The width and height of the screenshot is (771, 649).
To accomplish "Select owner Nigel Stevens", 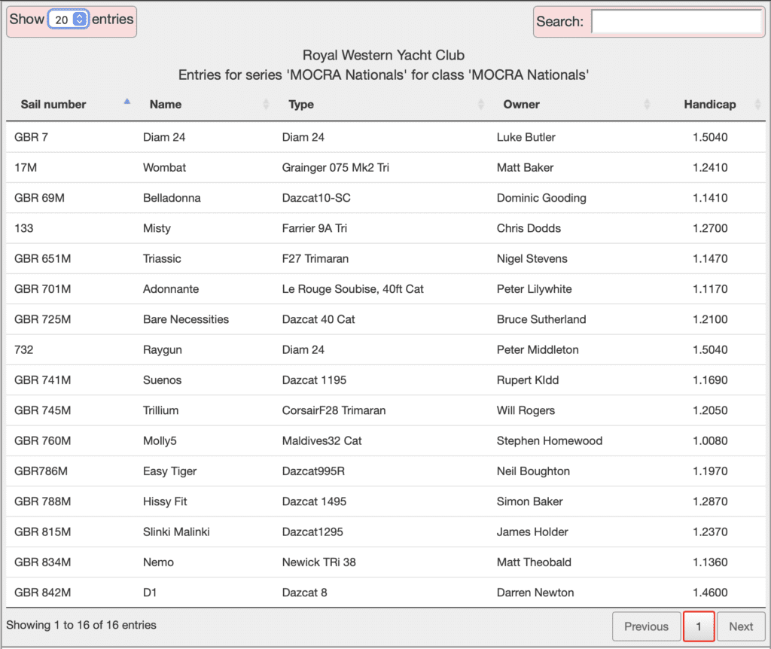I will [532, 258].
